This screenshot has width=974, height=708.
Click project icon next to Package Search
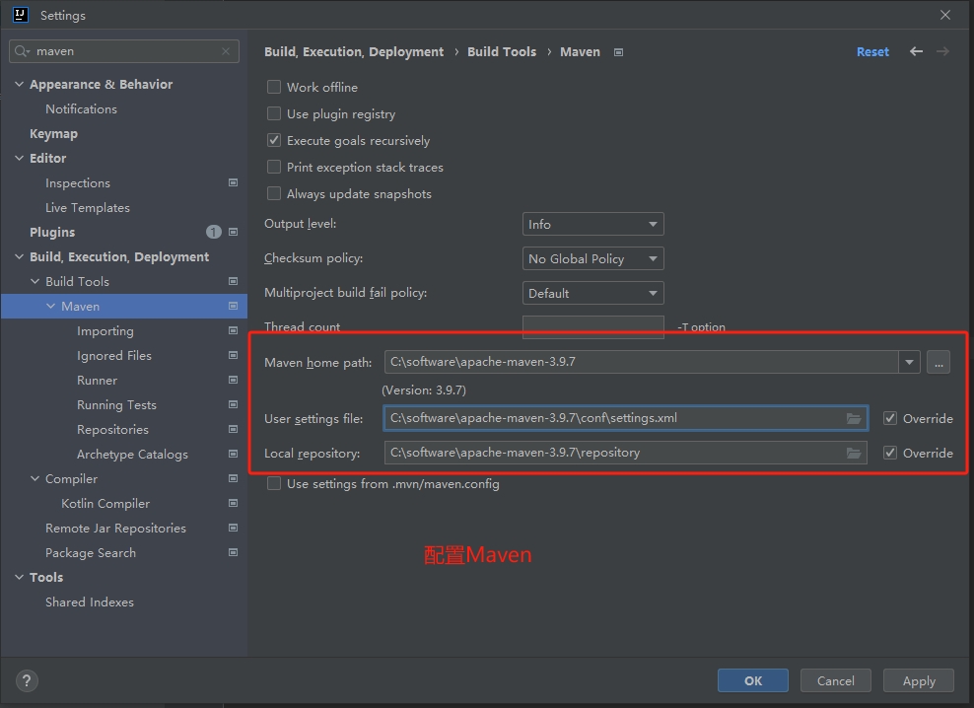[x=233, y=552]
